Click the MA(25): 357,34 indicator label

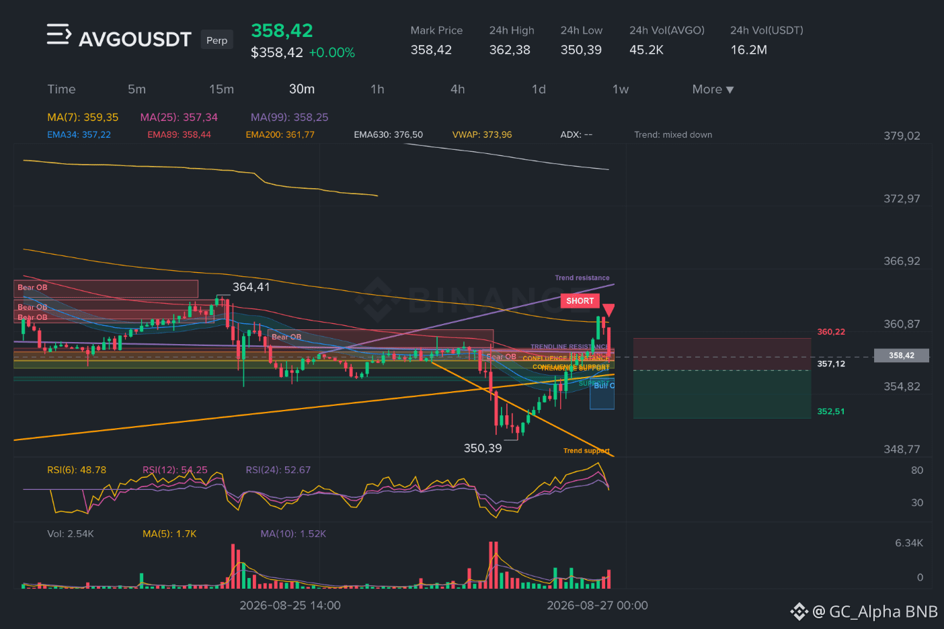pos(179,118)
